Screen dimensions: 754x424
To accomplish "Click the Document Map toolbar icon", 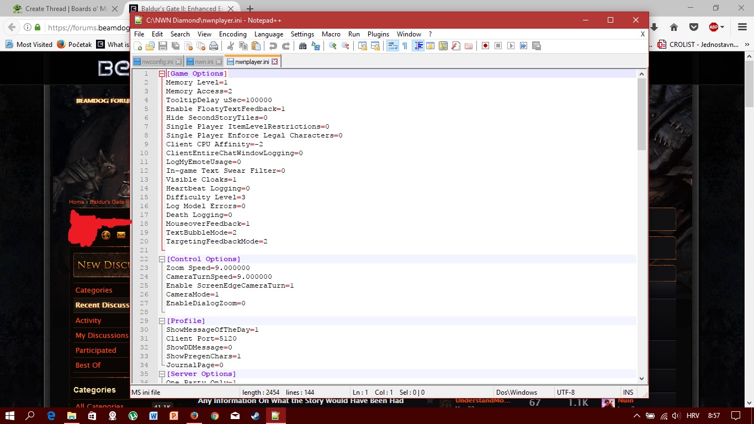I will 443,46.
